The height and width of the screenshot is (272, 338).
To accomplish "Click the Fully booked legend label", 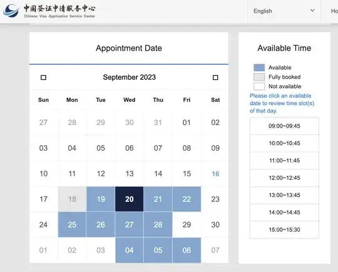I will pyautogui.click(x=285, y=77).
